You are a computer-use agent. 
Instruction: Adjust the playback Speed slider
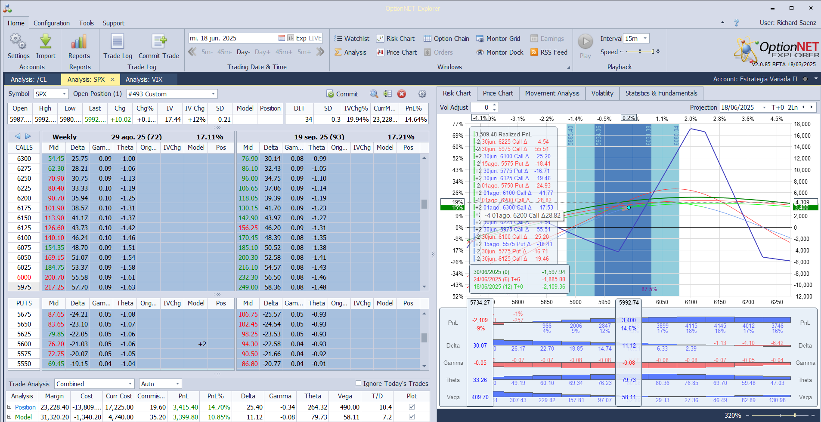tap(640, 52)
